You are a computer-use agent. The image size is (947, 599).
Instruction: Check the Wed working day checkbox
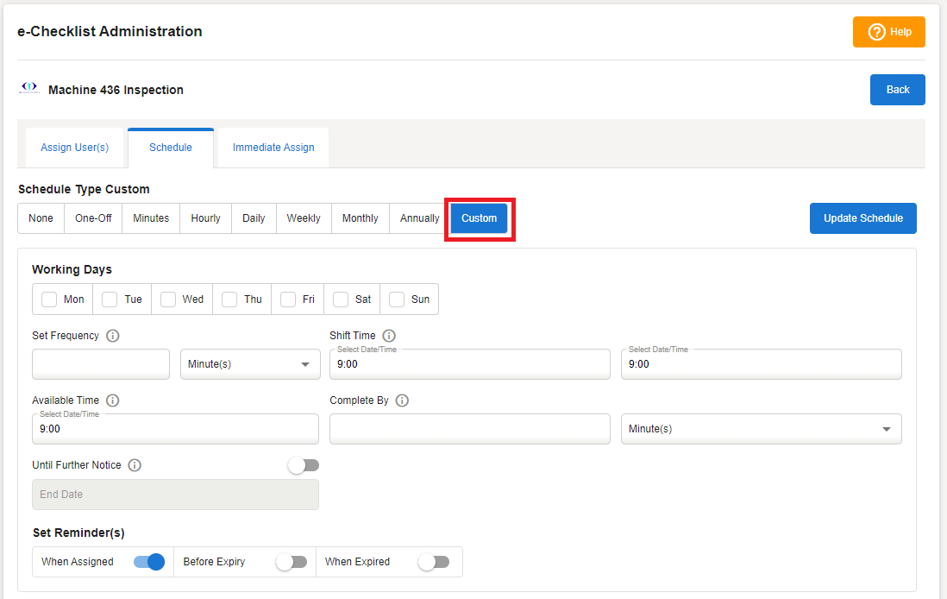pos(168,299)
